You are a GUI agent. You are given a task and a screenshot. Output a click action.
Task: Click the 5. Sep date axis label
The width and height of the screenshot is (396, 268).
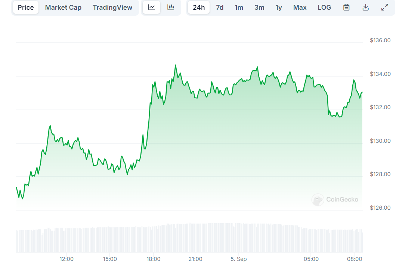click(x=239, y=259)
